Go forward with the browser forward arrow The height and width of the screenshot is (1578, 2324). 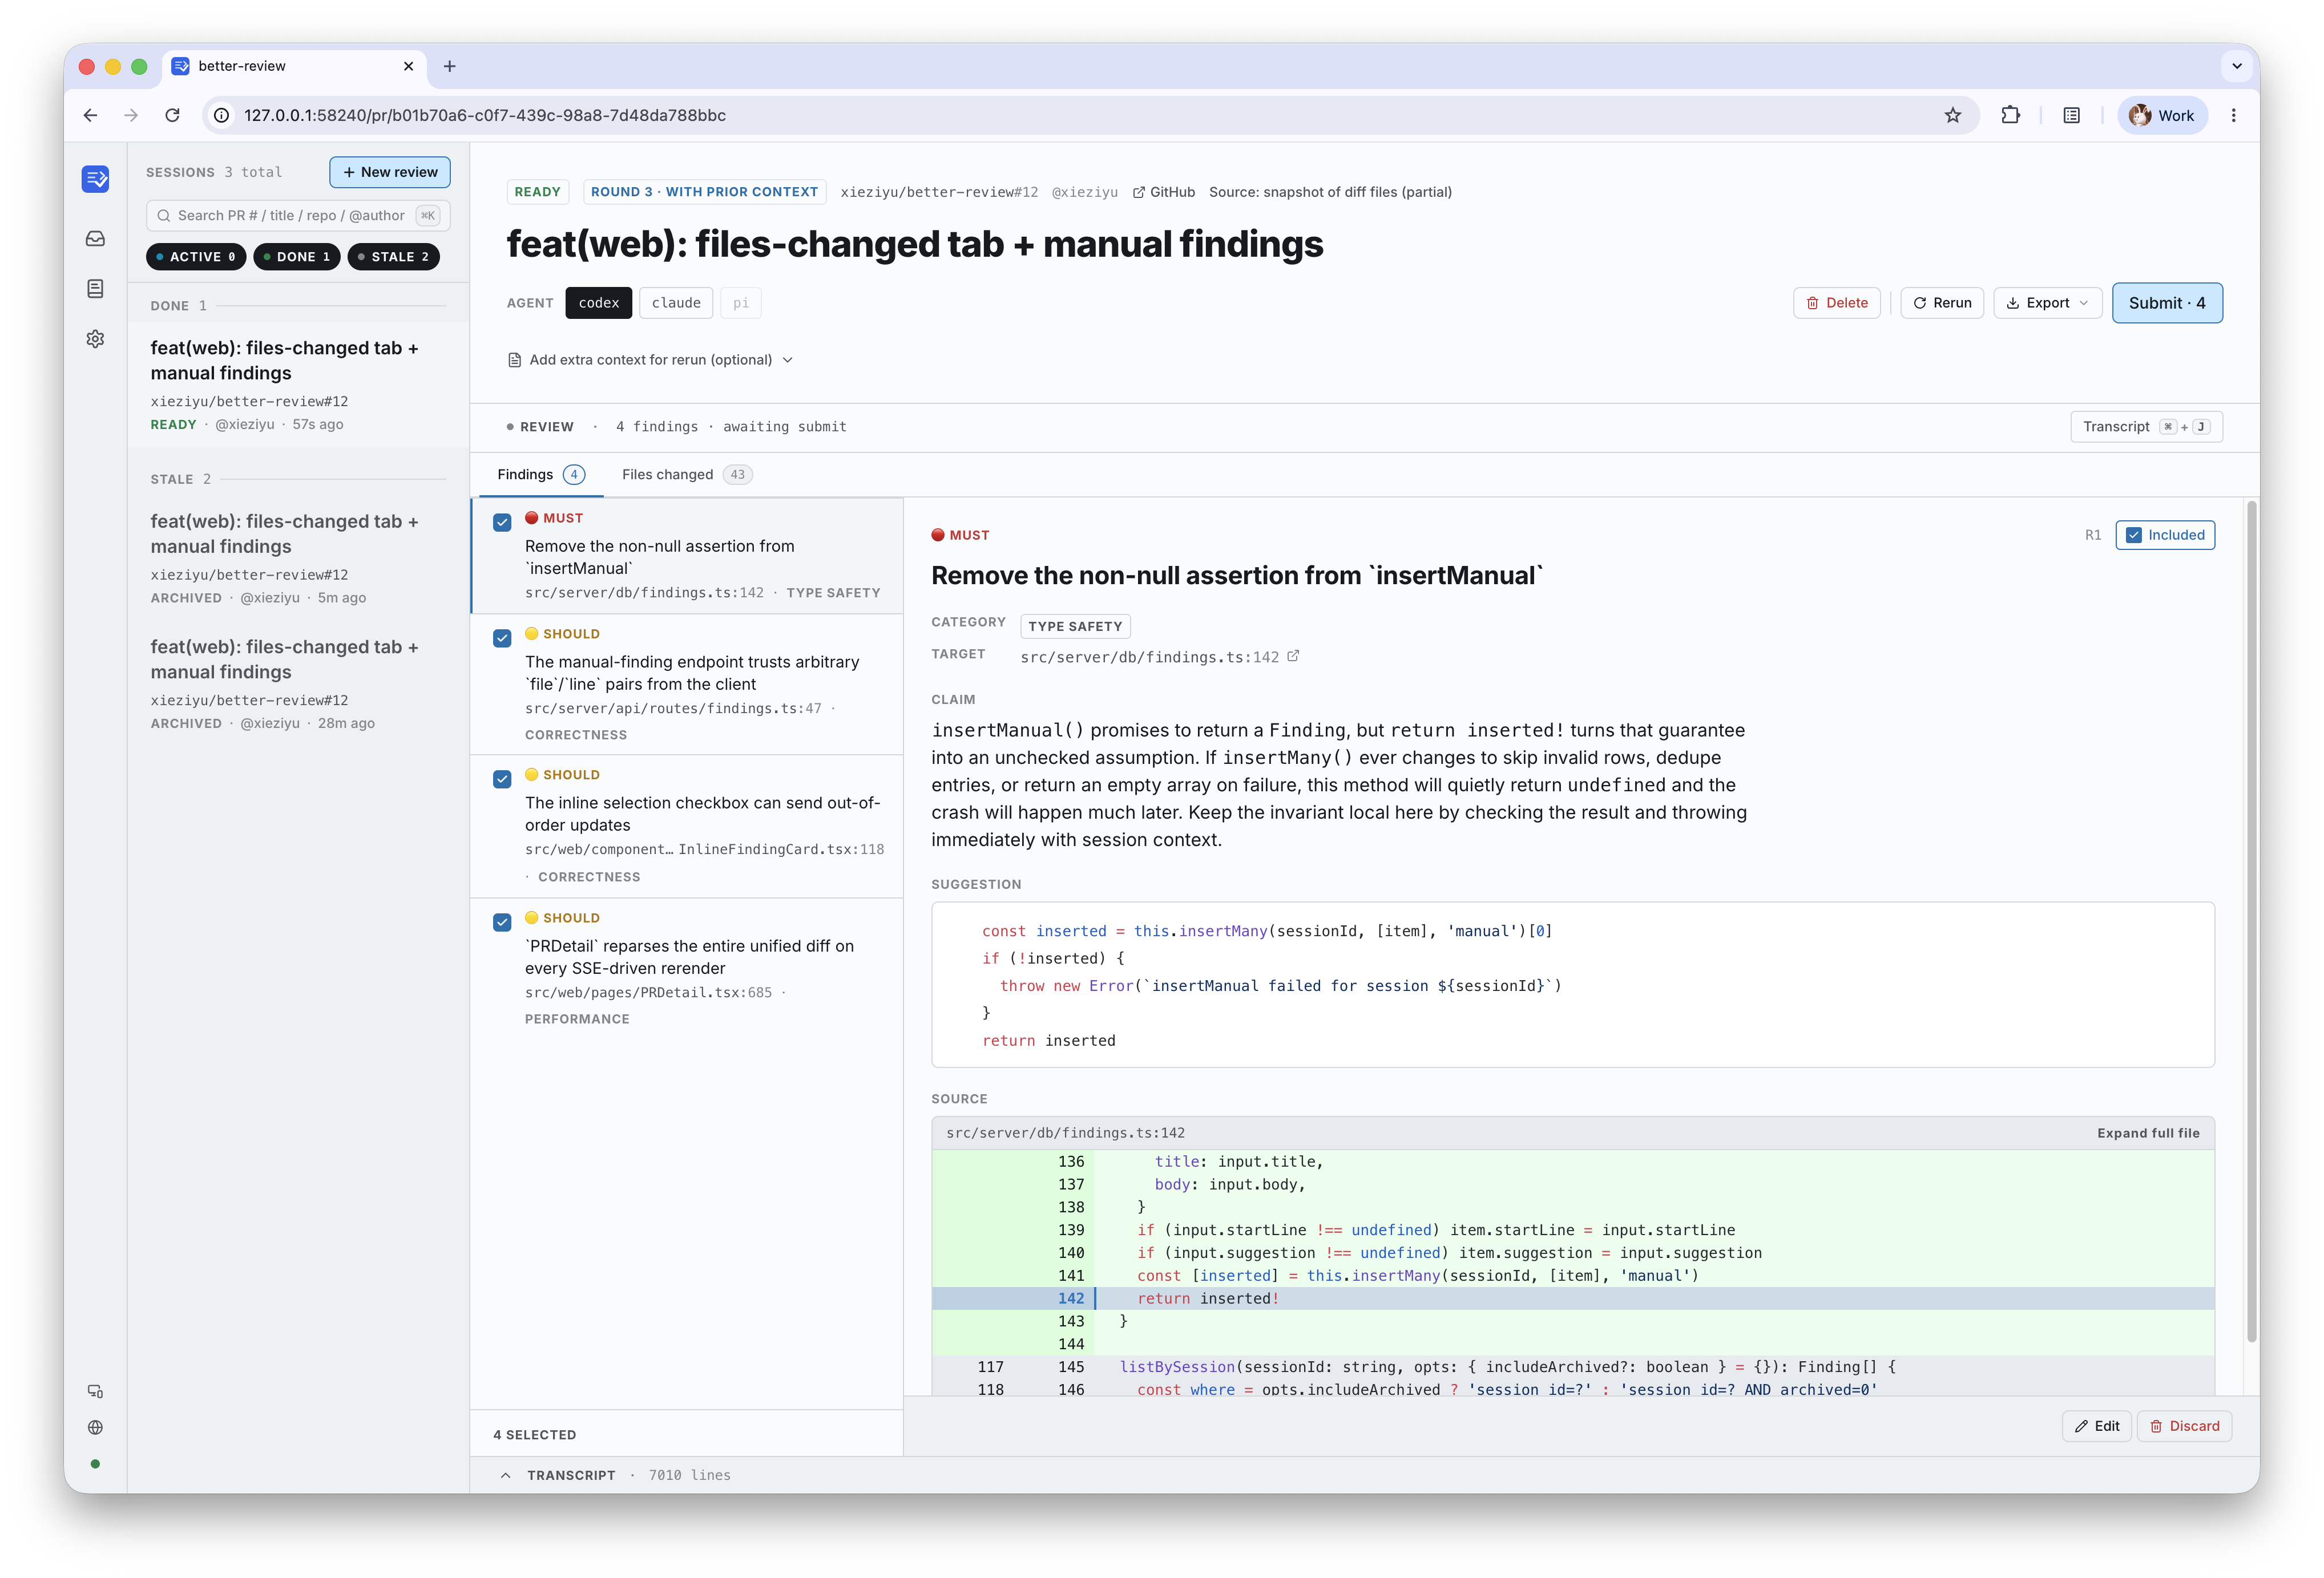pyautogui.click(x=131, y=115)
